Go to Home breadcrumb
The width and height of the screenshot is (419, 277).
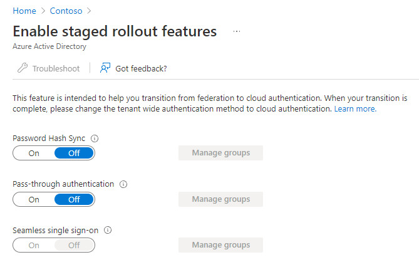point(24,11)
